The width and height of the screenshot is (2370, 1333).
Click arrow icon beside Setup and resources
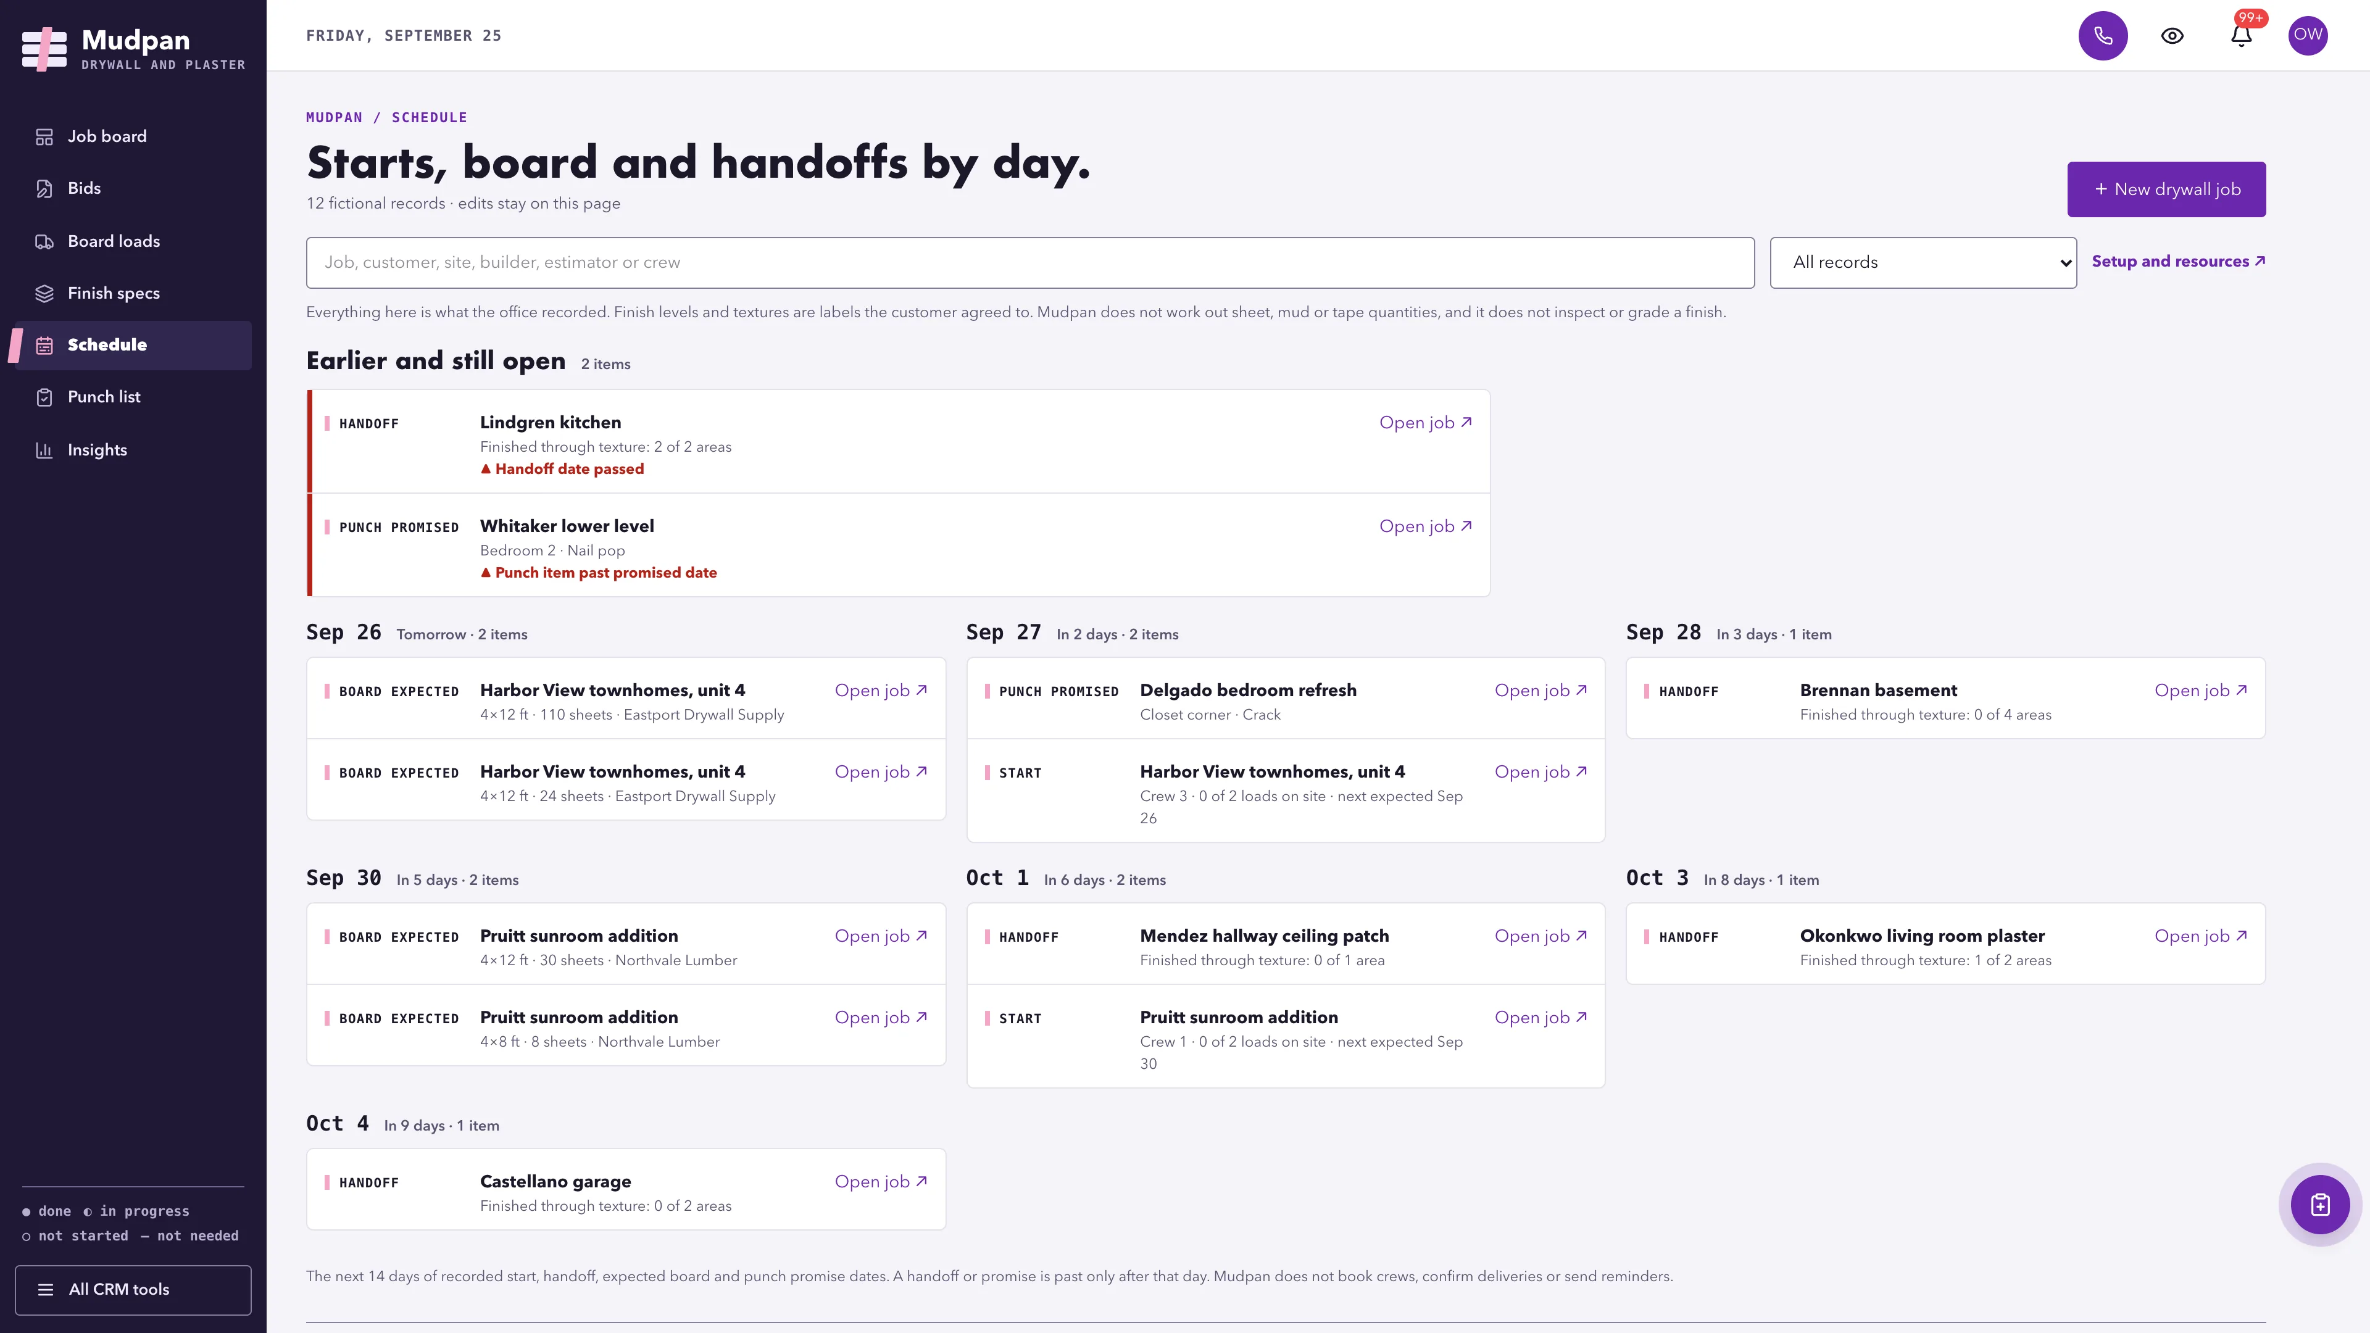point(2261,261)
